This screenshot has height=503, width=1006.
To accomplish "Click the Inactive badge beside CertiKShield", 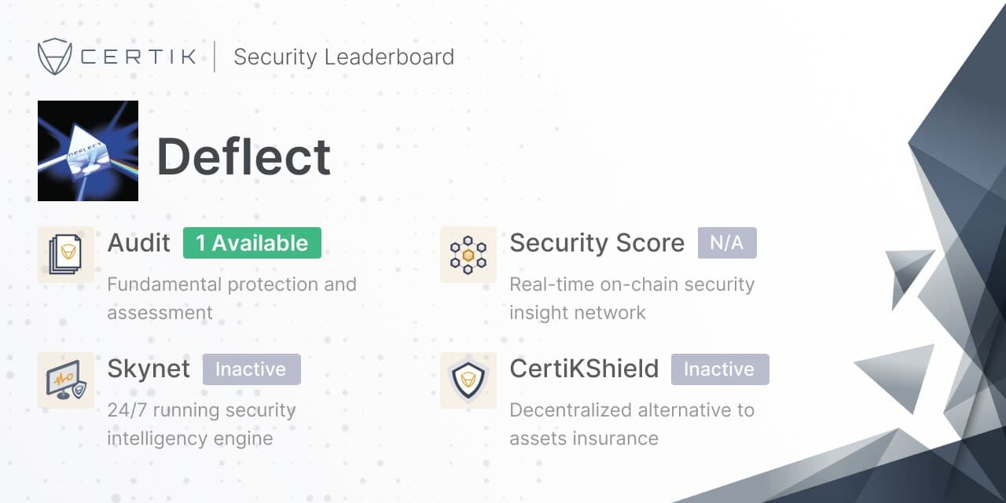I will point(719,369).
